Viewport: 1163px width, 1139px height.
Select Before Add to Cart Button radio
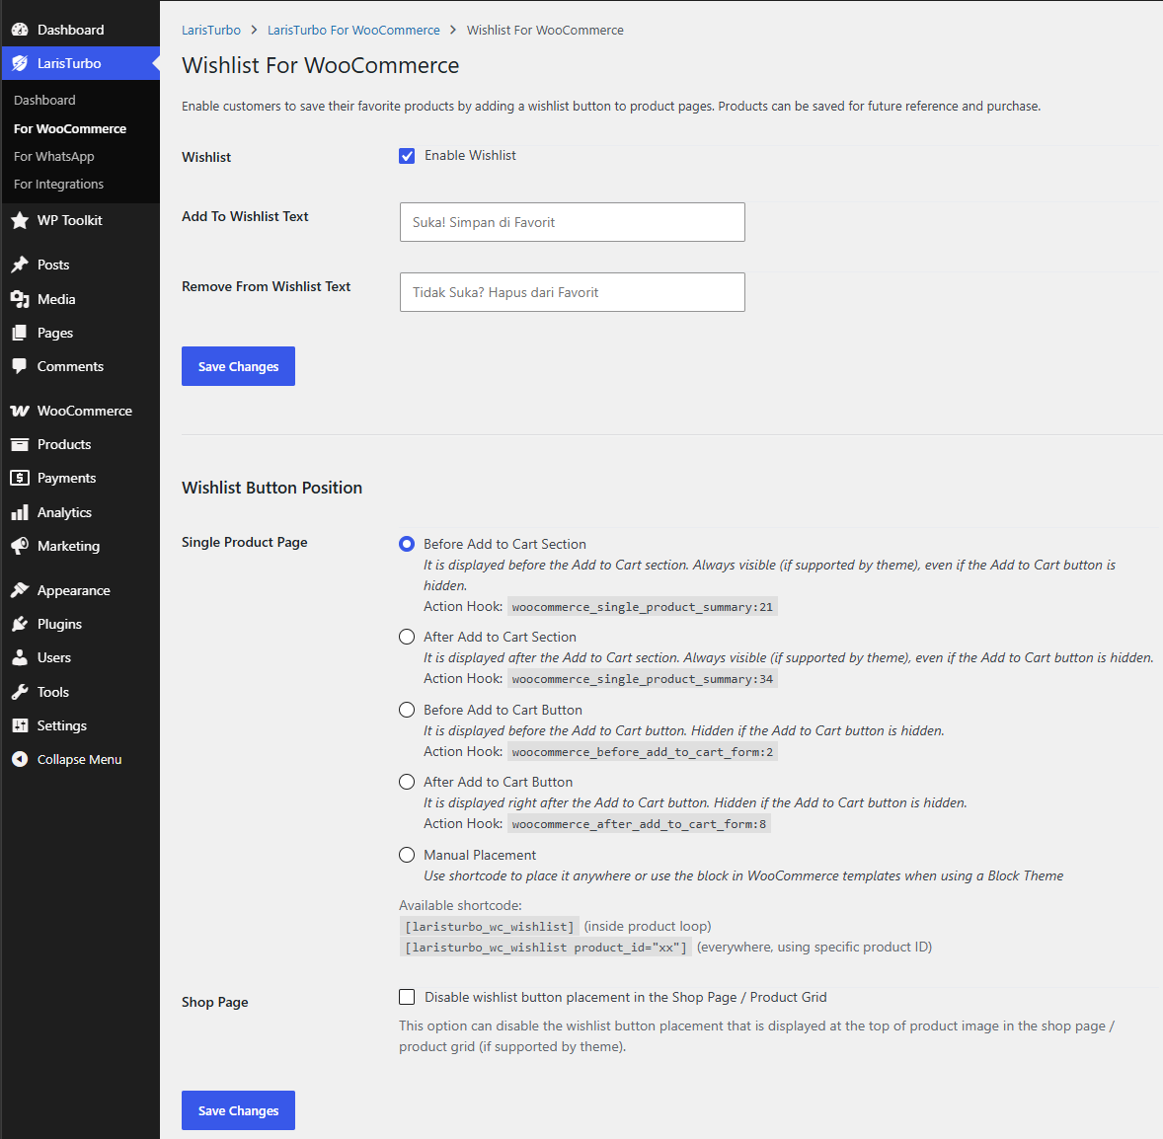tap(407, 710)
